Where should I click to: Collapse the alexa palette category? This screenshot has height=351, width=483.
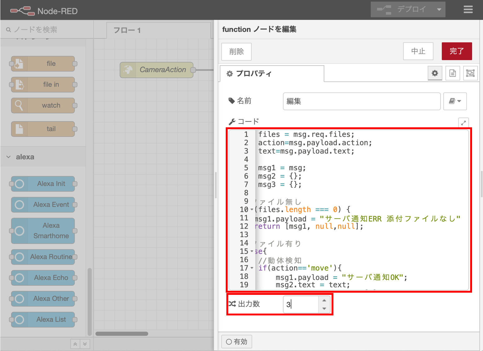8,157
